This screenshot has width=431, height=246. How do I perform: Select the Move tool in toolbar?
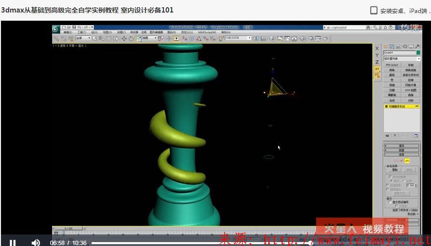tap(124, 39)
